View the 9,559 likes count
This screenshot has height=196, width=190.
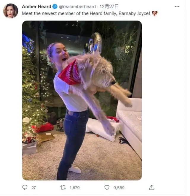119,188
